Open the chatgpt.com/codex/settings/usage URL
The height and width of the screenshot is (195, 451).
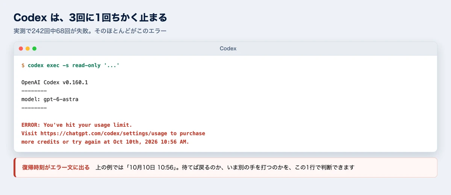point(104,133)
